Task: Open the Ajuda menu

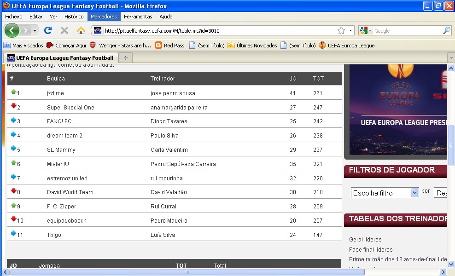Action: [166, 17]
